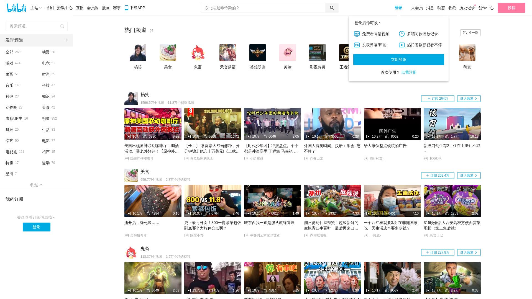532x299 pixels.
Task: Collapse the category list with 收起
Action: coord(36,185)
